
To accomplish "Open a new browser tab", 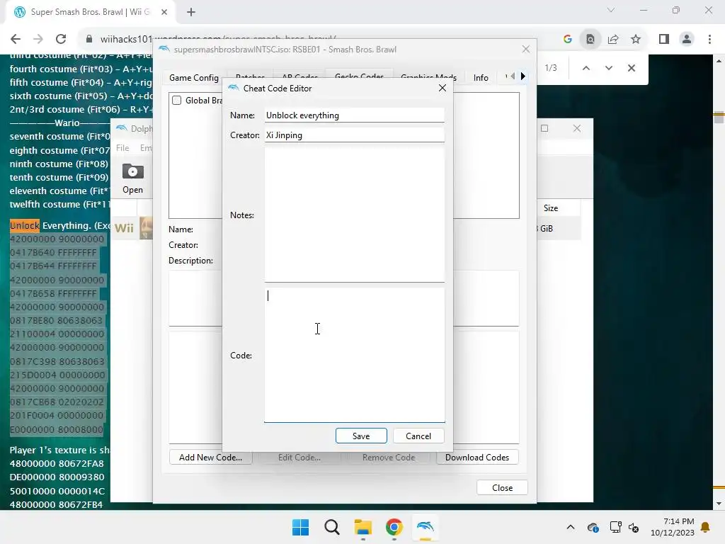I will tap(191, 12).
